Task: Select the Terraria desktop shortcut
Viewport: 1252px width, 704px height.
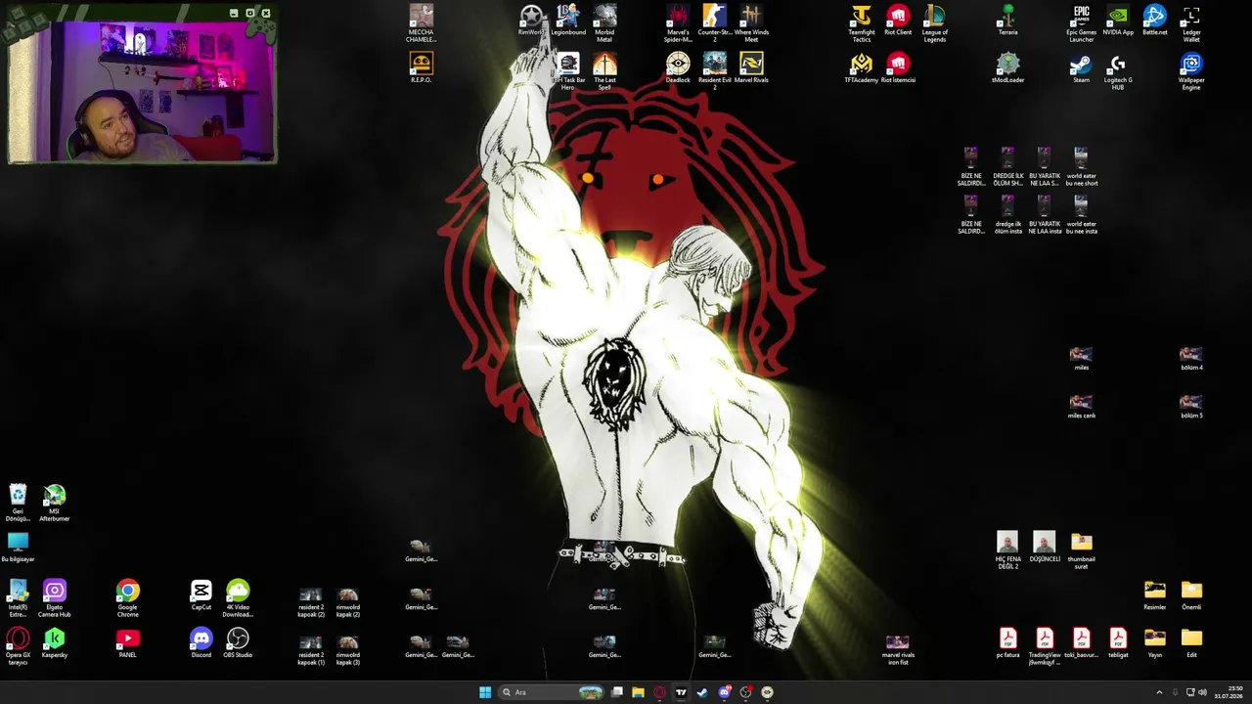Action: click(1007, 21)
